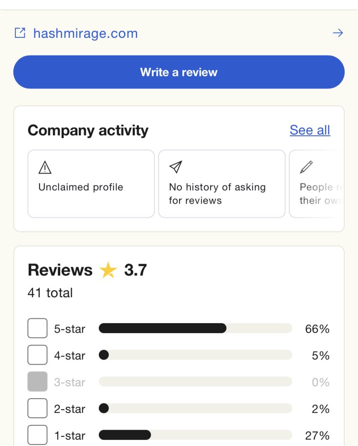Click the 5-star percentage bar
Viewport: 358px width, 446px height.
point(195,328)
